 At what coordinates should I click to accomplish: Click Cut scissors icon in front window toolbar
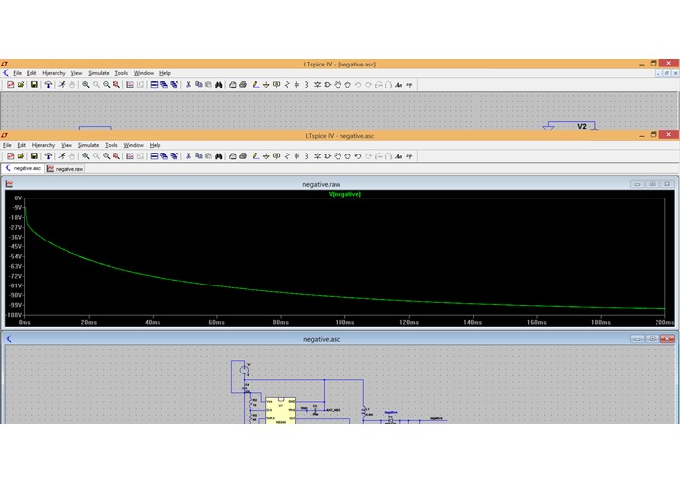coord(188,156)
